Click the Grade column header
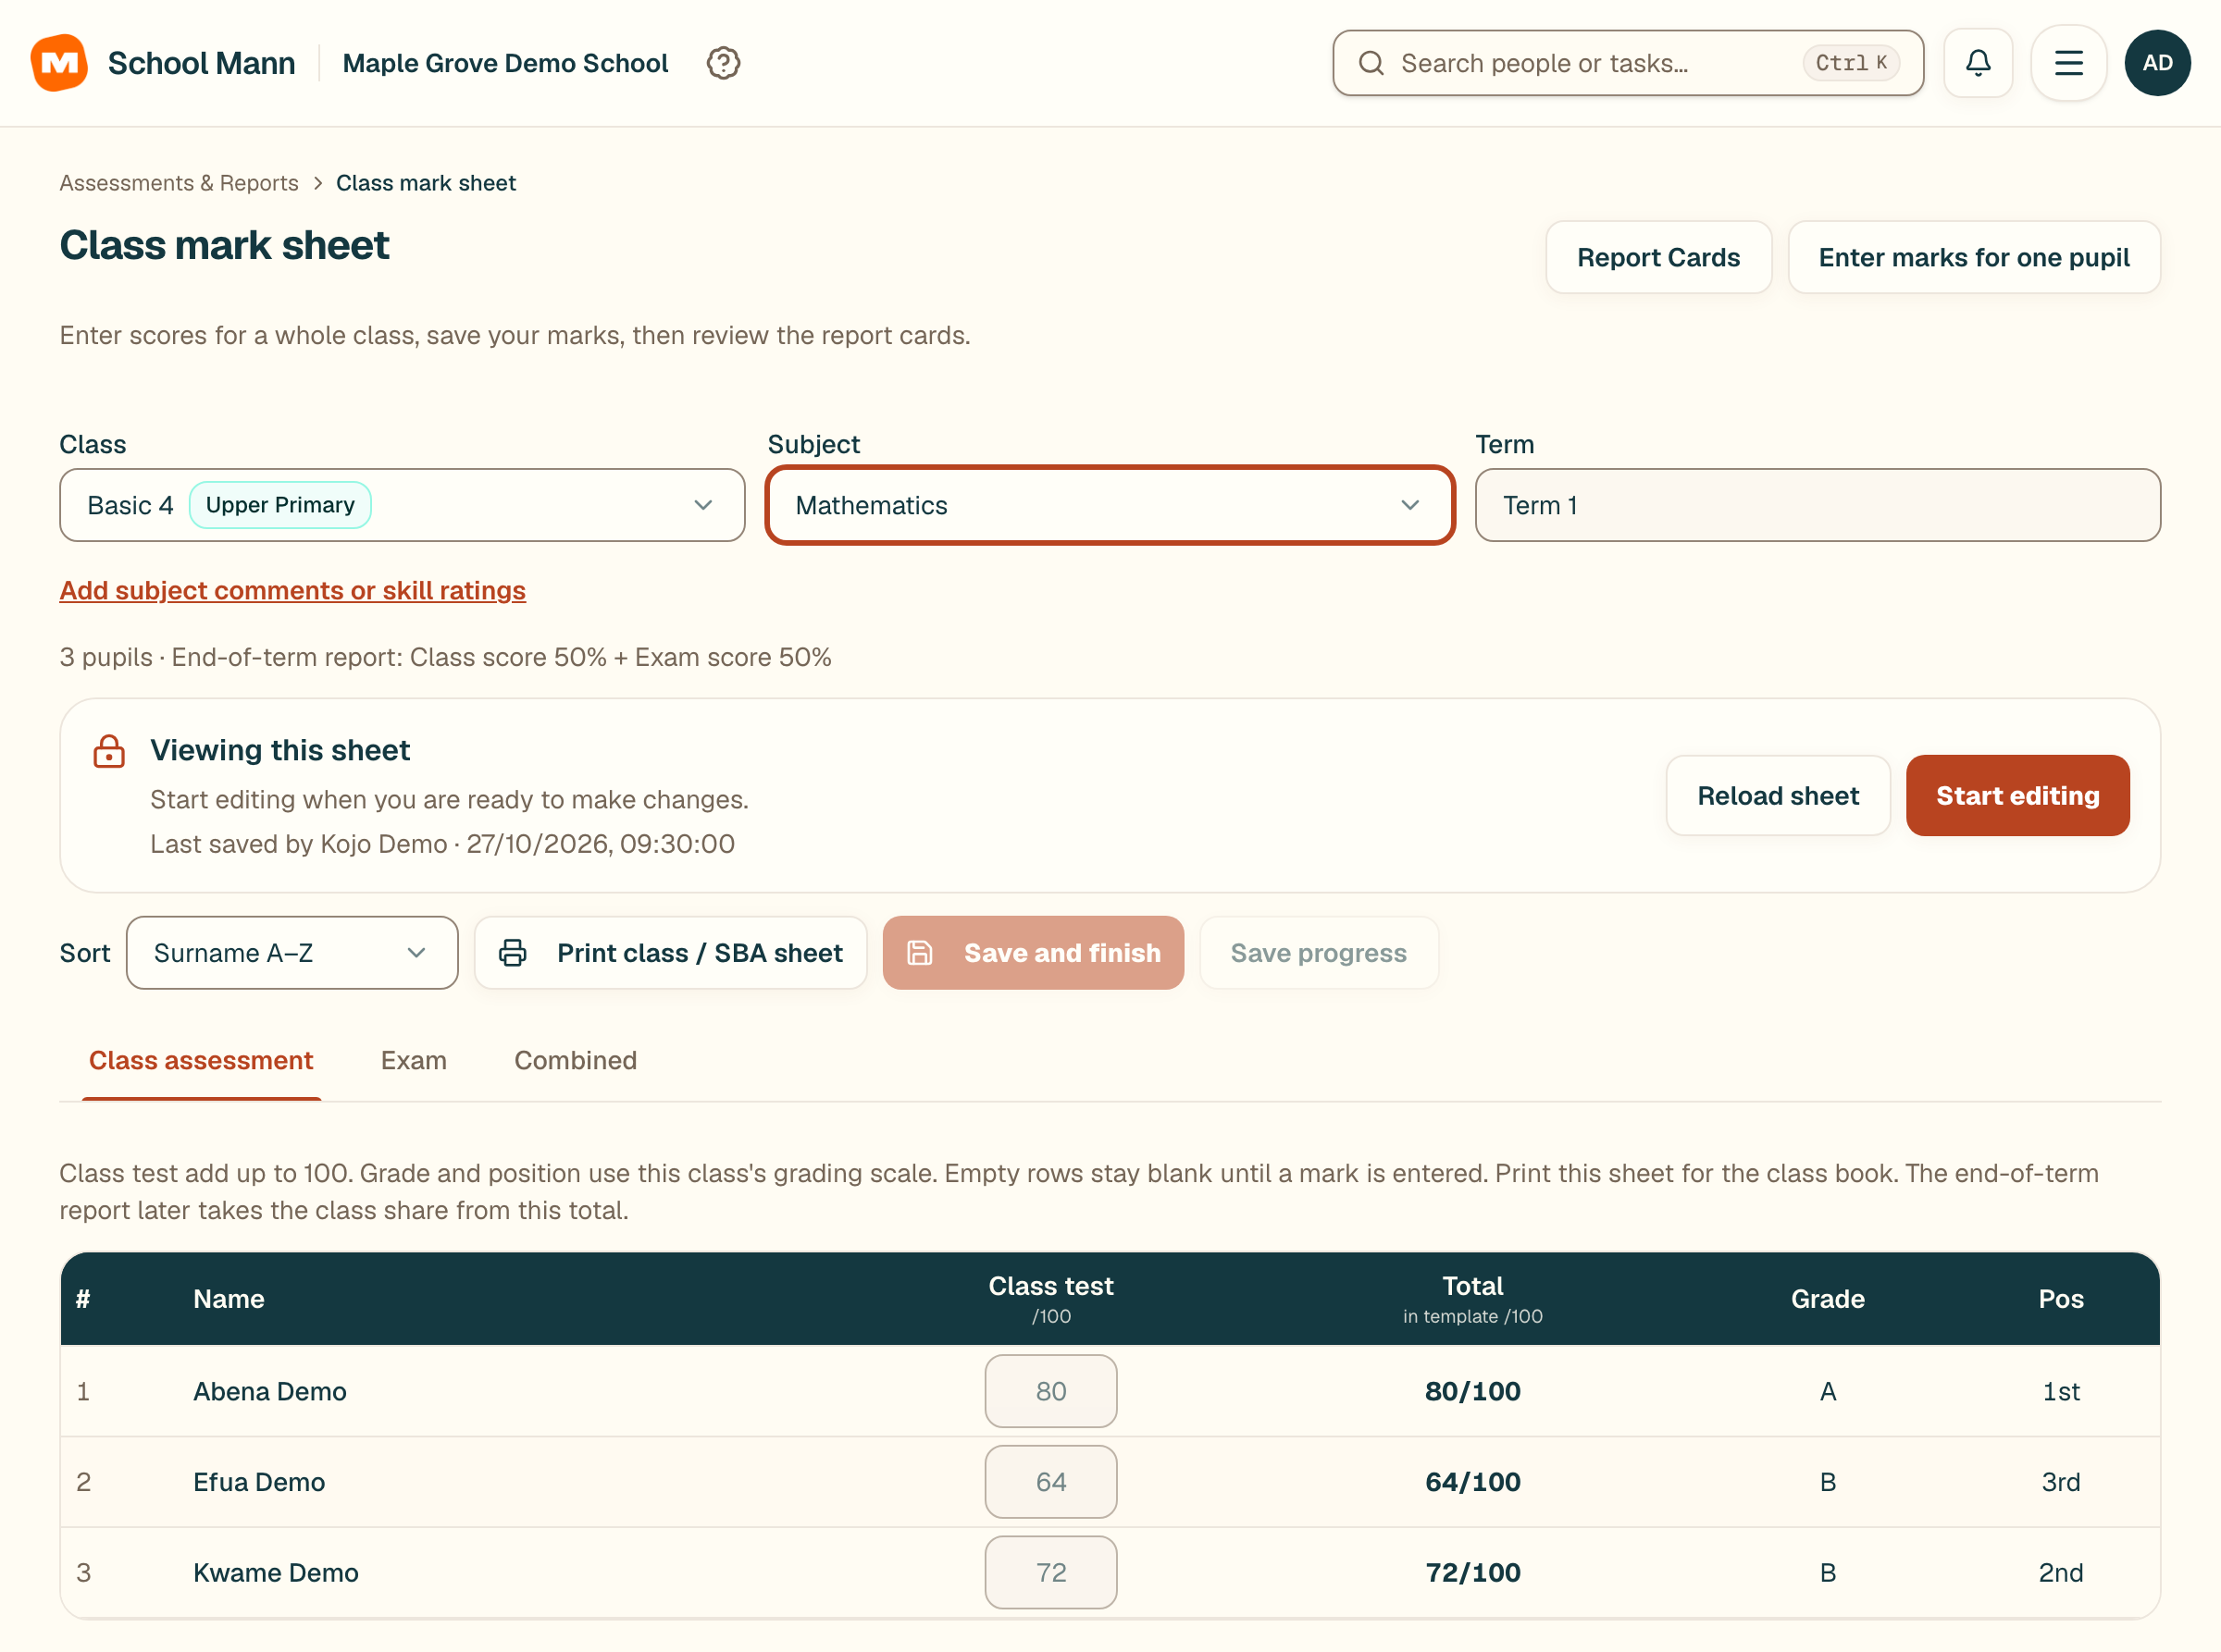This screenshot has width=2221, height=1652. 1828,1299
